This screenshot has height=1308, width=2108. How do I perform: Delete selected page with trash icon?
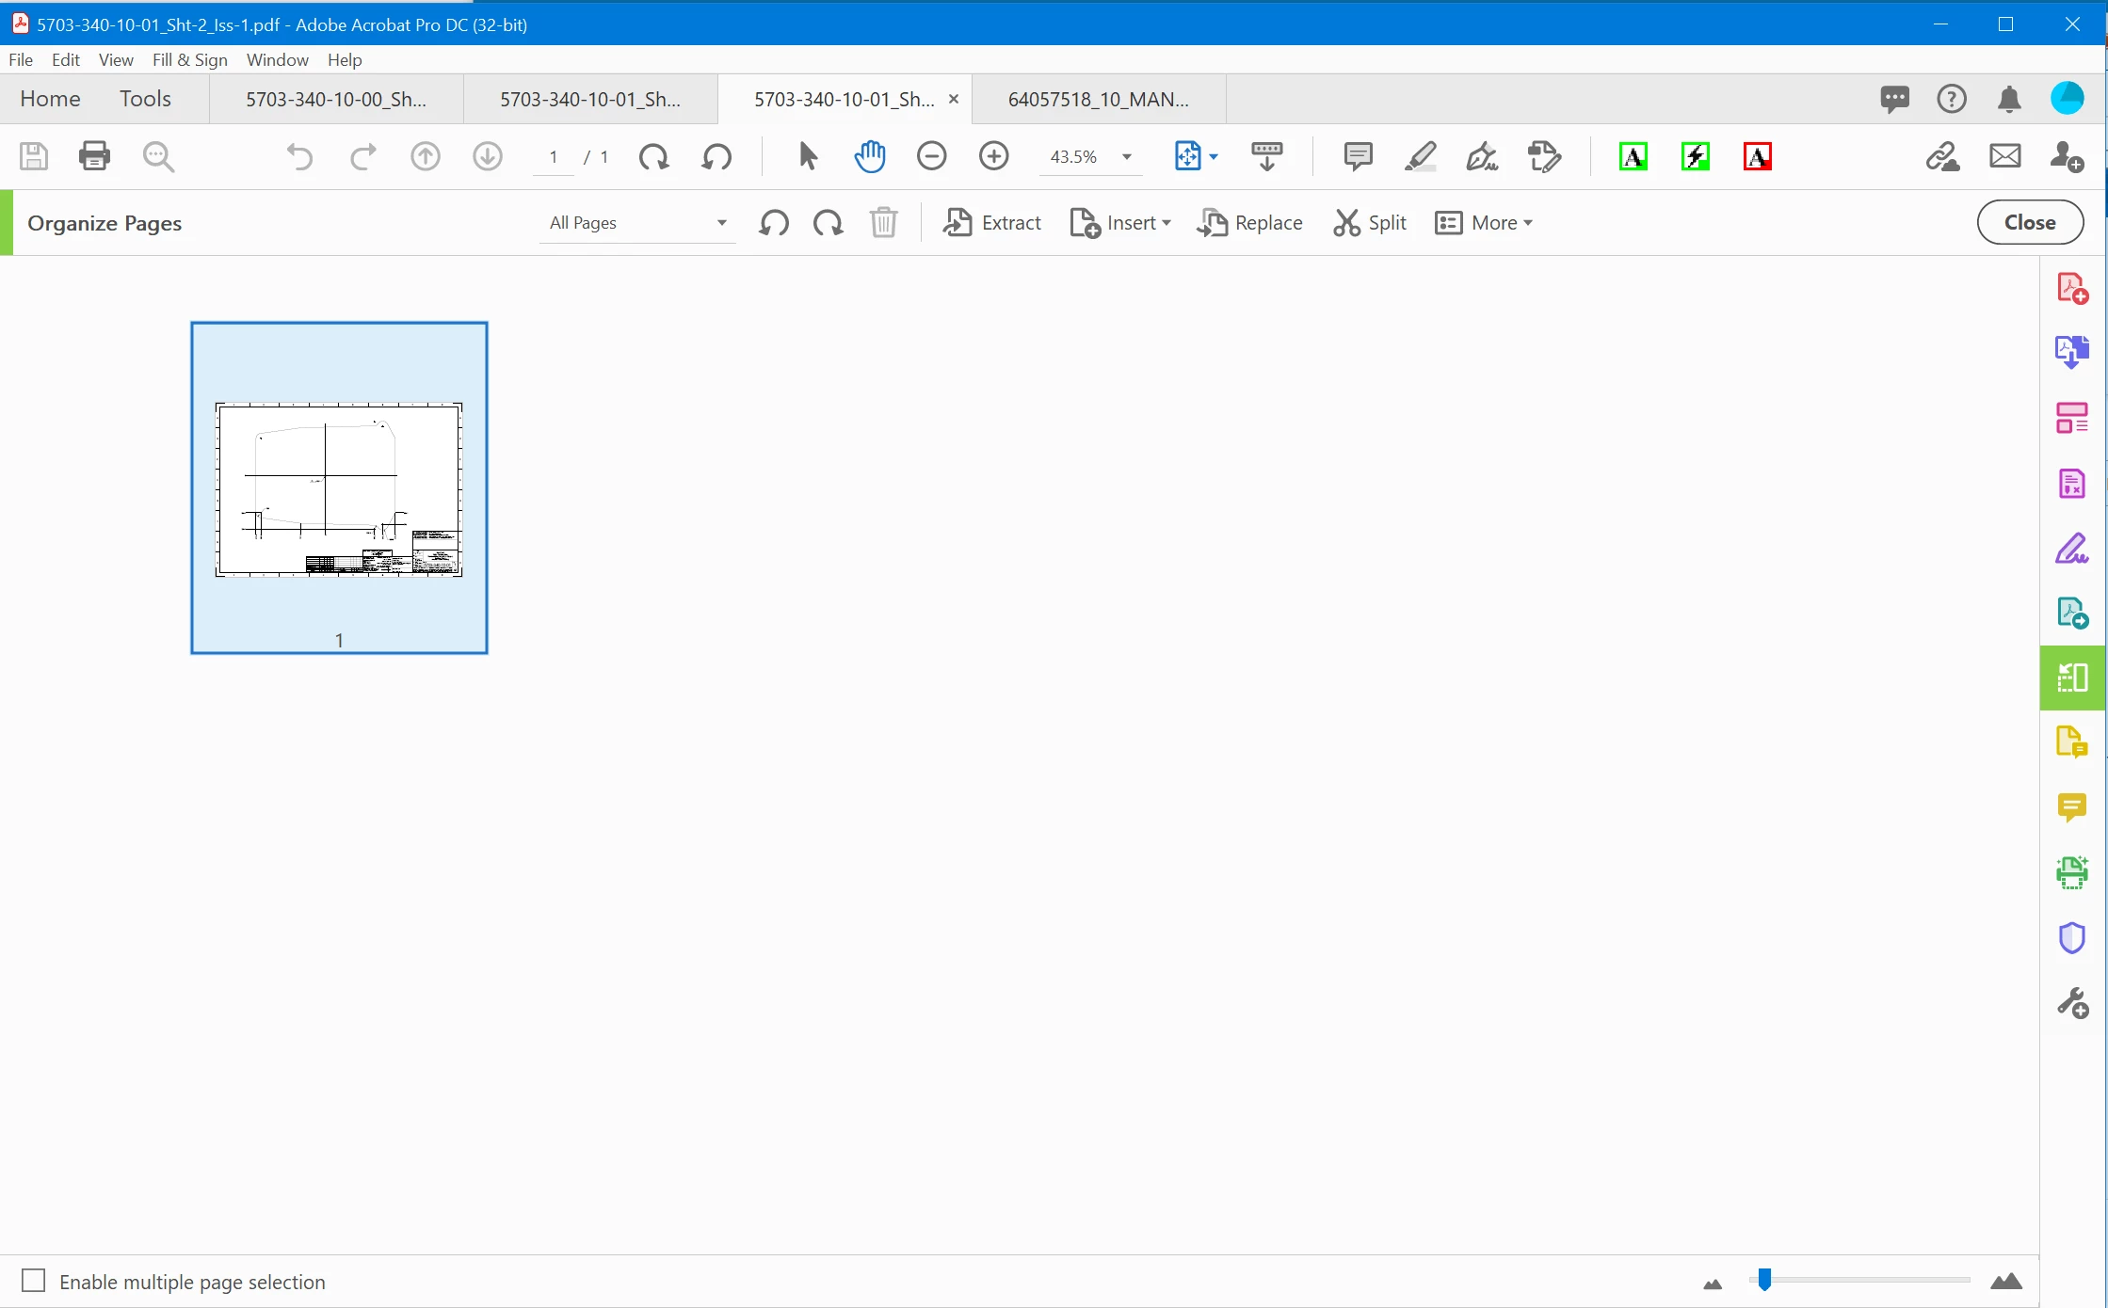(x=883, y=223)
